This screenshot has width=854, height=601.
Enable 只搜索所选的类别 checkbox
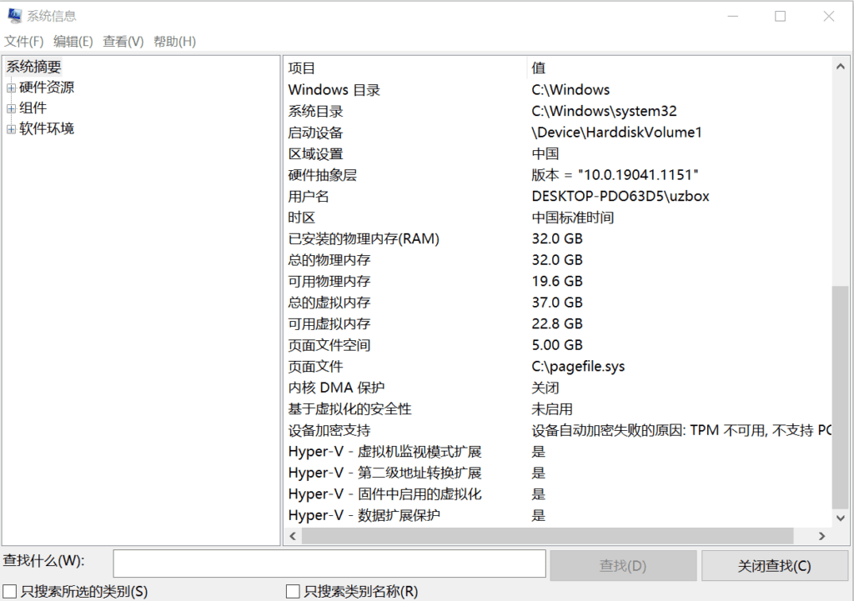point(11,591)
